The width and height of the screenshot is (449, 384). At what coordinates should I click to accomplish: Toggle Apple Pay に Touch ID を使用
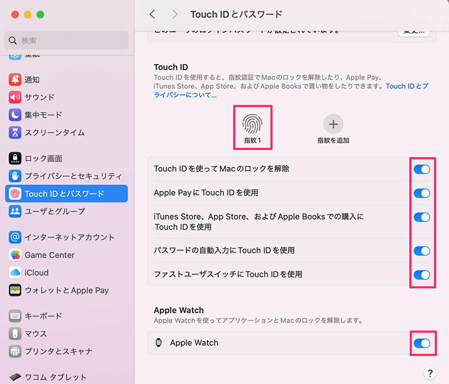(422, 193)
